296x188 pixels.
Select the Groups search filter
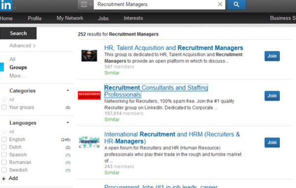coord(18,67)
